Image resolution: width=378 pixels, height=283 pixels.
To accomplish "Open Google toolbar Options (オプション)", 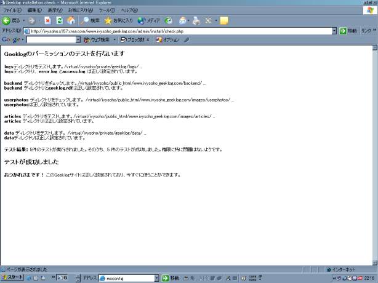I will [x=167, y=40].
